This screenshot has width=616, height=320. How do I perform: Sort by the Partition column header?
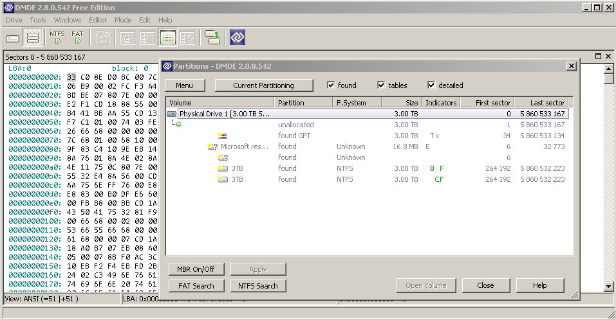pos(303,103)
